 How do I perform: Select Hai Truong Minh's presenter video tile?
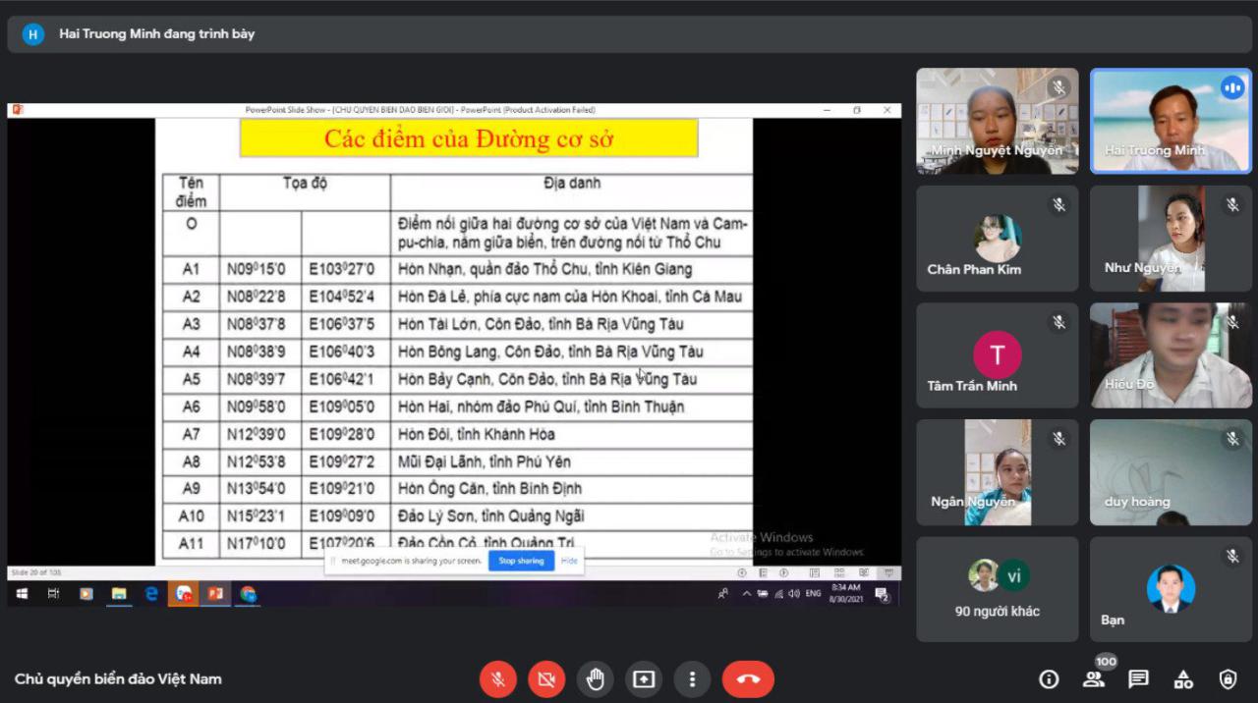tap(1171, 121)
